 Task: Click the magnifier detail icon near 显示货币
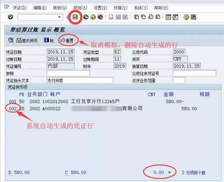click(11, 40)
